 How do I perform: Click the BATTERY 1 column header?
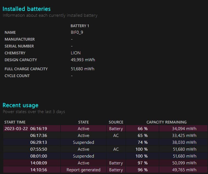pyautogui.click(x=80, y=26)
